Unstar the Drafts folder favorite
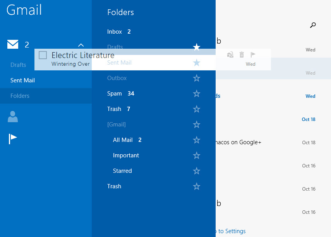Viewport: 331px width, 237px height. [197, 47]
